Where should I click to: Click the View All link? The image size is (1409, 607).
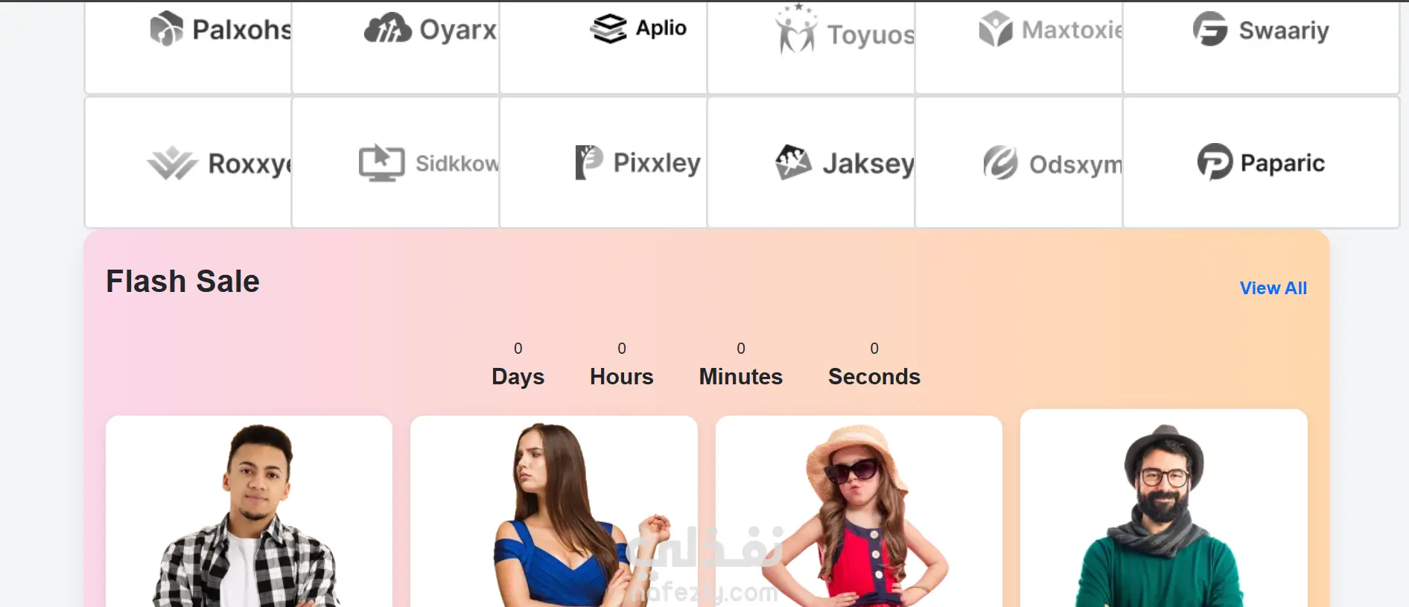(x=1273, y=288)
